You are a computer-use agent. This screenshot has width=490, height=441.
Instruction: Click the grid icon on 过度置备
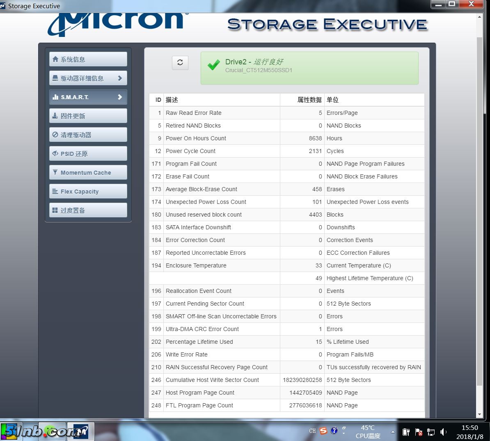(55, 210)
